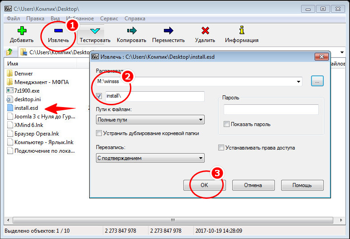Click the horizontal scrollbar thumb
This screenshot has height=239, width=350.
click(173, 220)
